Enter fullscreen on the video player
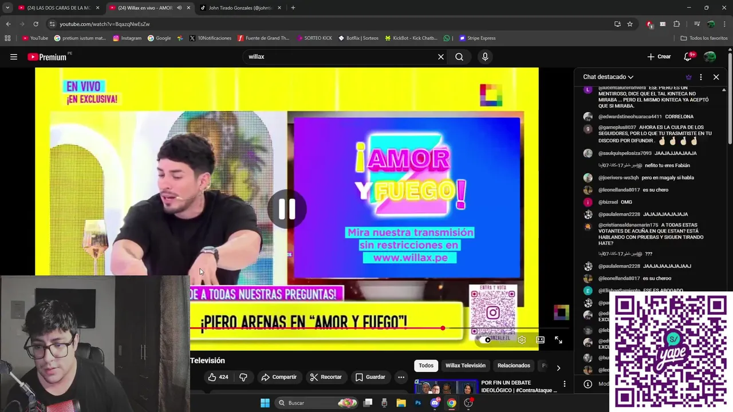The height and width of the screenshot is (412, 733). [x=558, y=340]
